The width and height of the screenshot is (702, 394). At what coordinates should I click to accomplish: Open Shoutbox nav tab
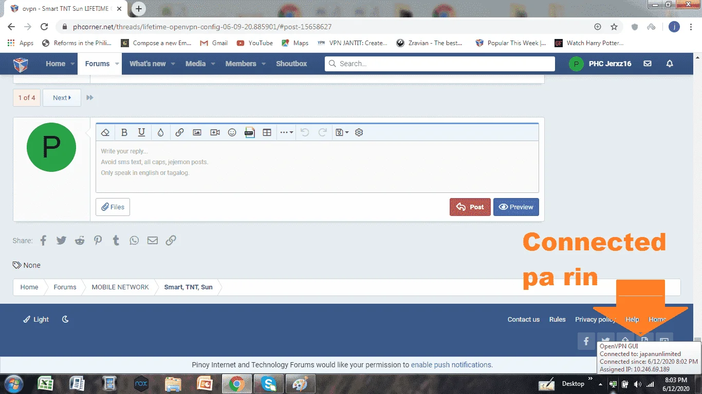[291, 64]
